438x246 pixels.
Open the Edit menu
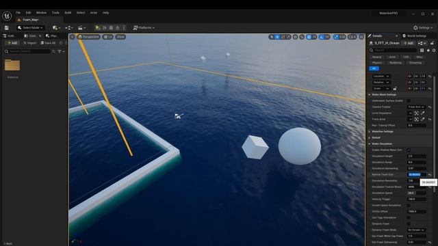pyautogui.click(x=29, y=12)
